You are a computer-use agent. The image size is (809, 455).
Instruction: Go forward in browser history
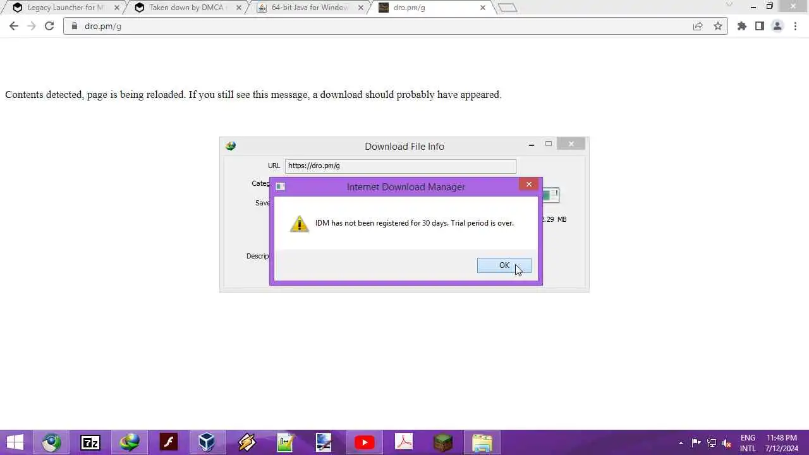point(32,26)
